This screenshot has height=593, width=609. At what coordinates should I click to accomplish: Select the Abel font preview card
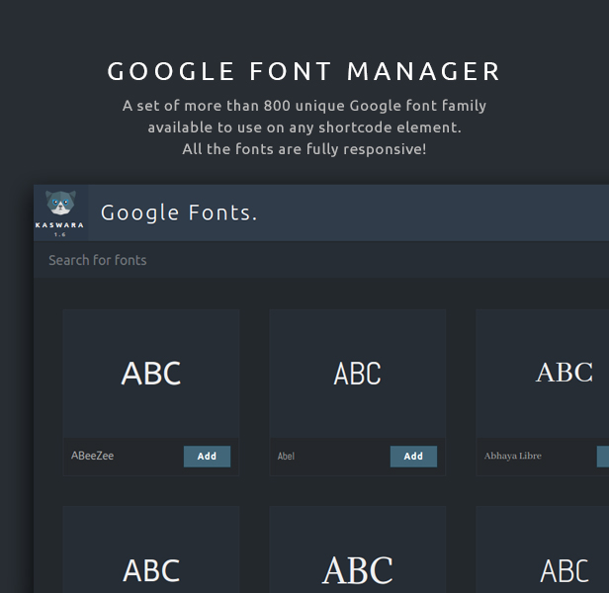point(358,374)
